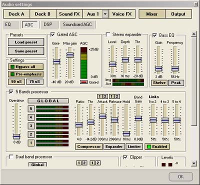Viewport: 200px width, 185px height.
Task: Uncheck the 5 Bands processor checkbox
Action: [11, 91]
